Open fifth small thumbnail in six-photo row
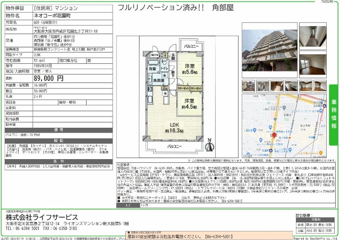Viewport: 340px width, 240px height. pos(305,86)
